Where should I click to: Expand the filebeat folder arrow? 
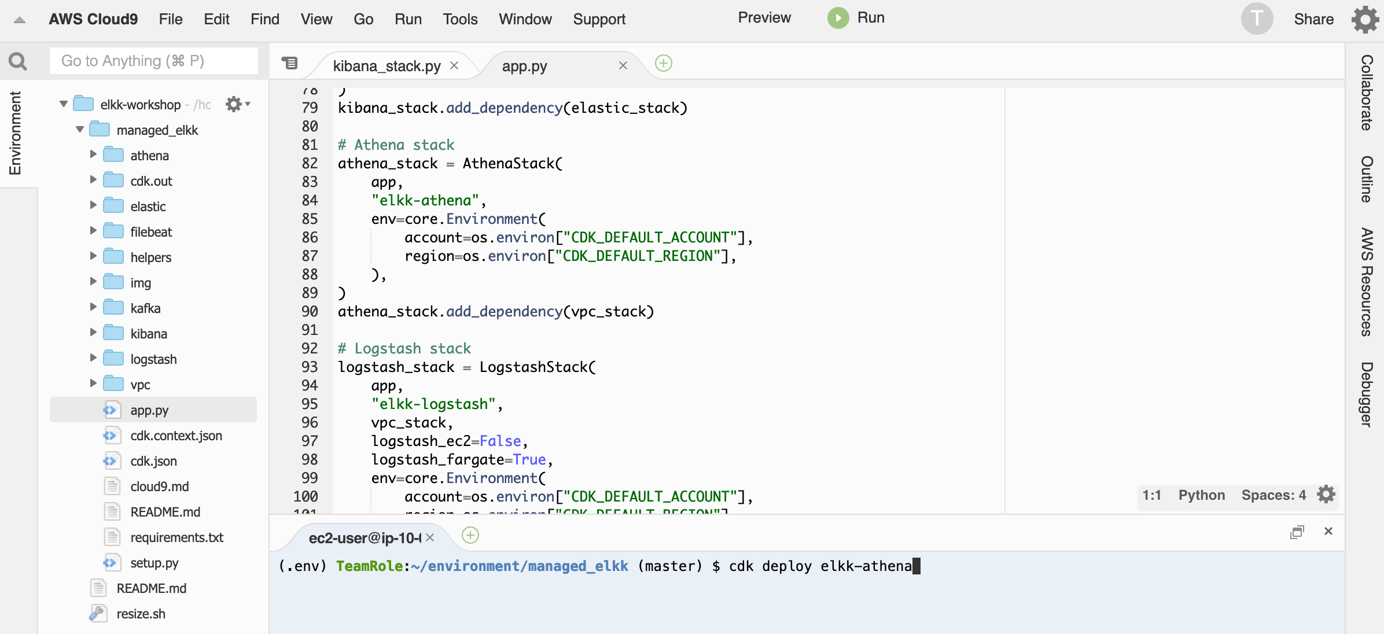pyautogui.click(x=93, y=231)
